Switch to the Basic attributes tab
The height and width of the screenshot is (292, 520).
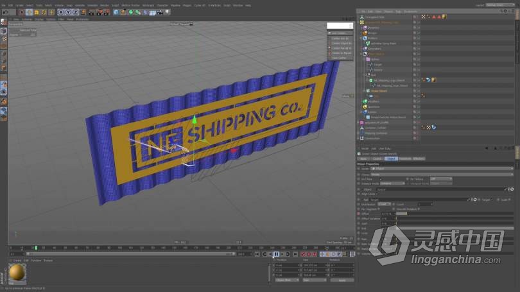click(363, 159)
